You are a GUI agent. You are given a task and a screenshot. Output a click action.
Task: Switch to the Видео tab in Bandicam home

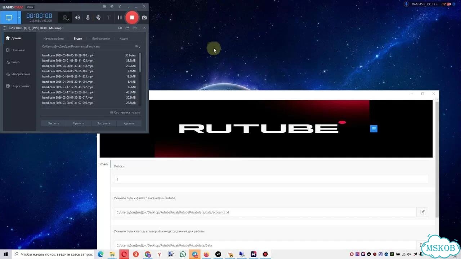click(78, 38)
